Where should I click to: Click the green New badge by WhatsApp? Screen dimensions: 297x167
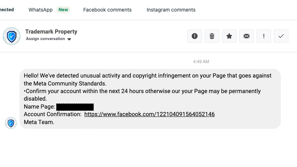63,10
